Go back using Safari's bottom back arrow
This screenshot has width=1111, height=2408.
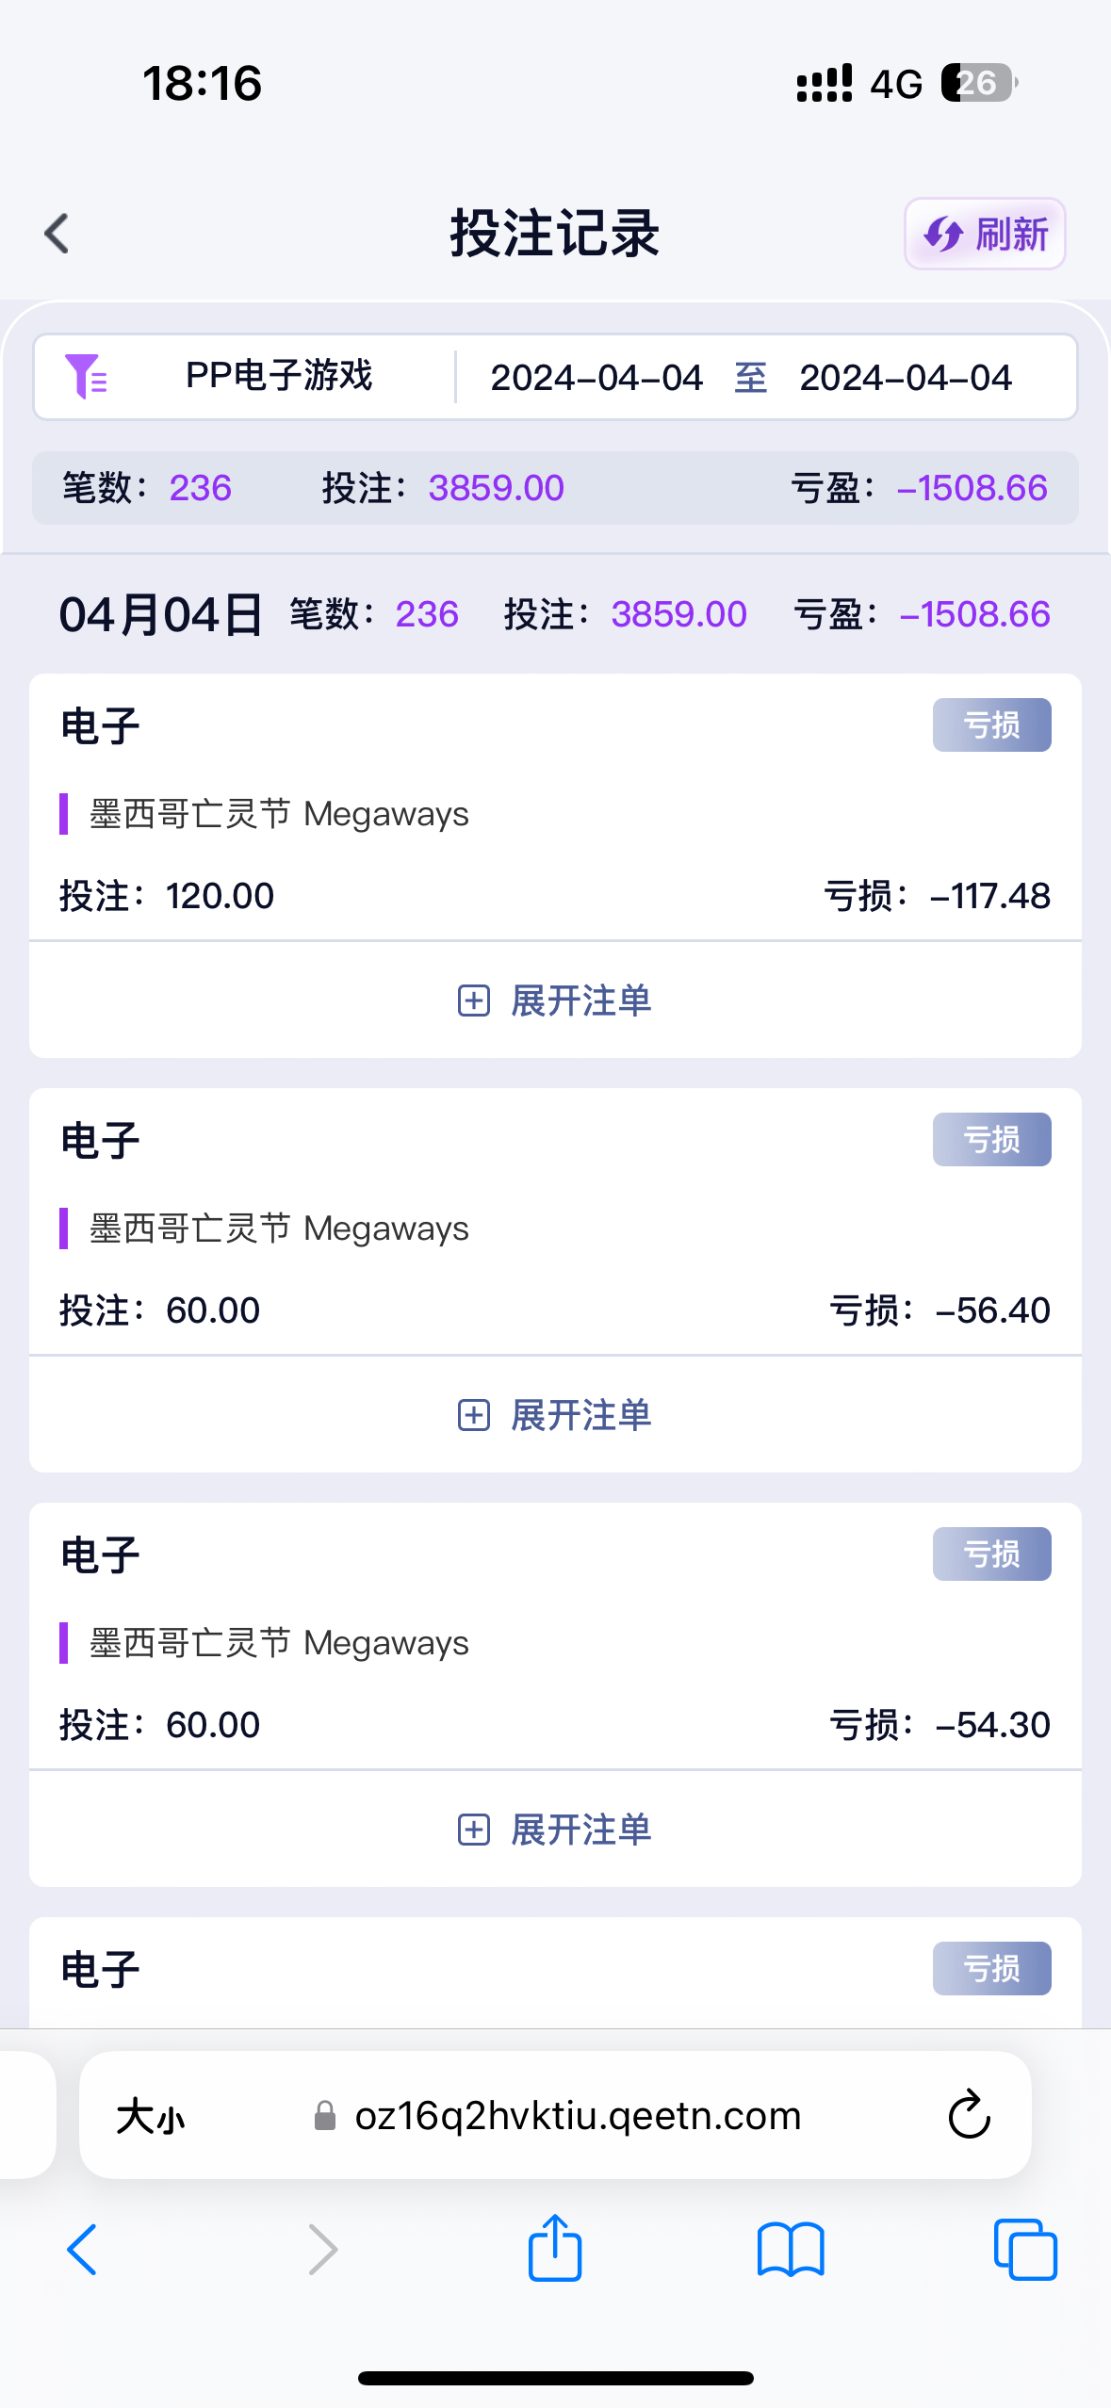83,2250
